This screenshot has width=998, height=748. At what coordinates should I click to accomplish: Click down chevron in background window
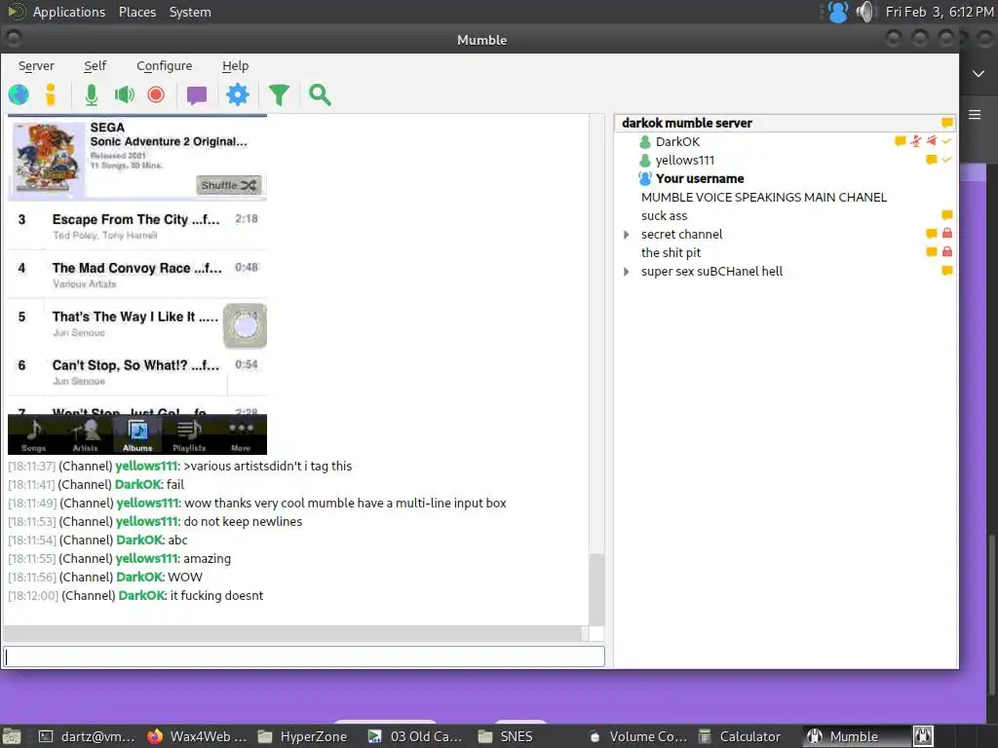(979, 74)
